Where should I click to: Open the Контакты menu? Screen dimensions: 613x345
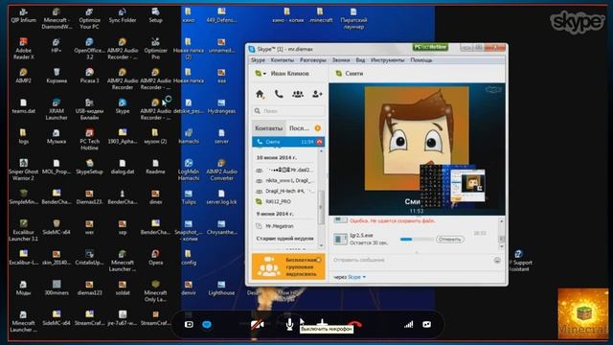click(282, 60)
